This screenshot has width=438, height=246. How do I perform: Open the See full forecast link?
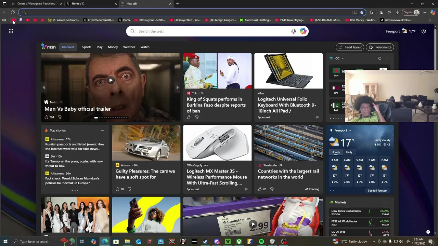tap(377, 191)
